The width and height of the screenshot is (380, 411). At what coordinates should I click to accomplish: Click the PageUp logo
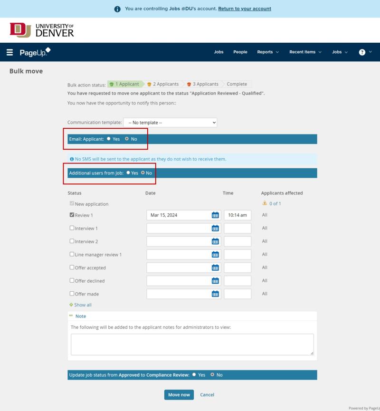(x=35, y=52)
